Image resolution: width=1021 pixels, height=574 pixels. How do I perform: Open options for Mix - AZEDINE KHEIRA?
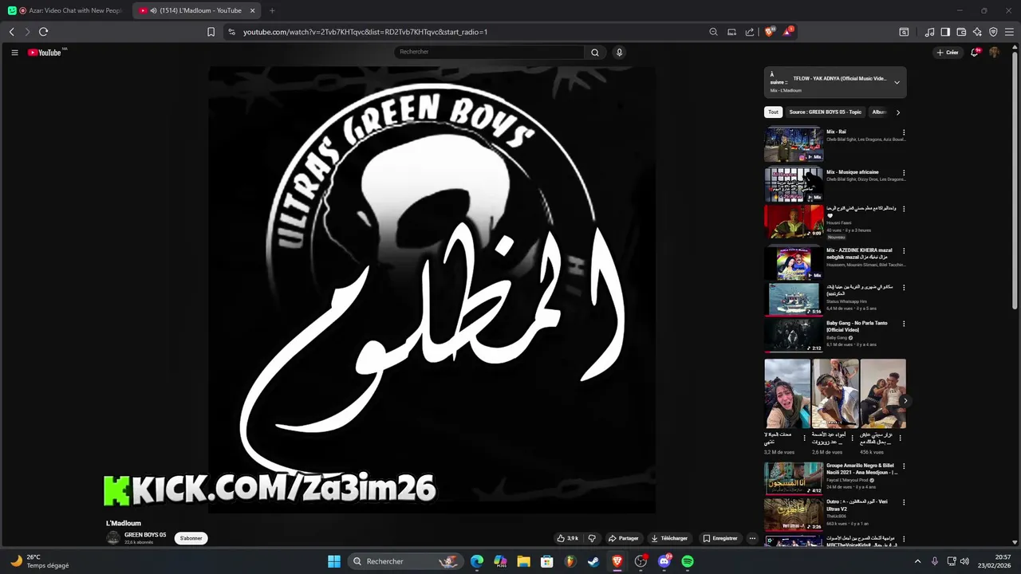pos(904,251)
